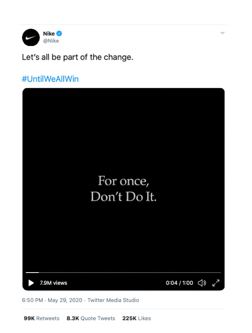Viewport: 252px width, 333px height.
Task: Open the tweet options chevron menu
Action: tap(223, 33)
